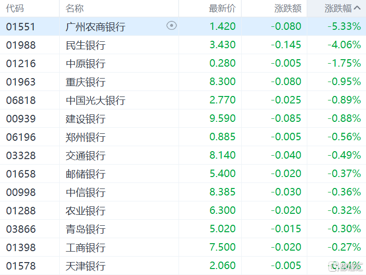Image resolution: width=366 pixels, height=275 pixels.
Task: Open 中原银行 stock row
Action: (183, 63)
